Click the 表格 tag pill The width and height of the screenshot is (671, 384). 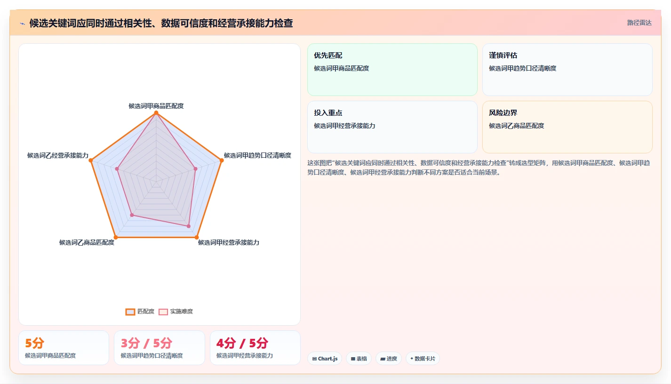point(359,359)
